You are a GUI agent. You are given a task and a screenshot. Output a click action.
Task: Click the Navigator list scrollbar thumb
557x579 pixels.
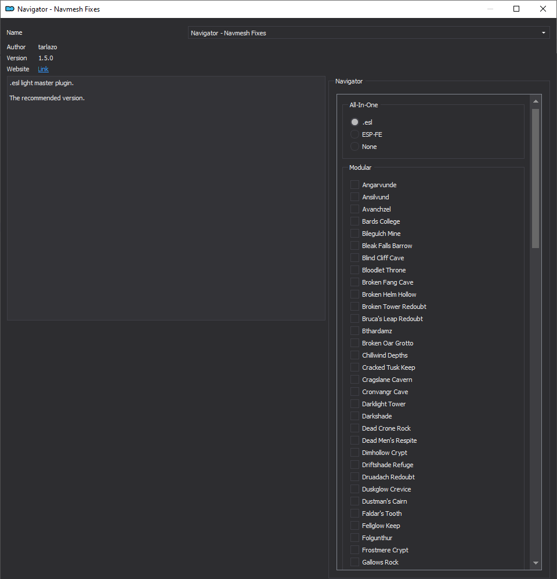click(x=536, y=179)
